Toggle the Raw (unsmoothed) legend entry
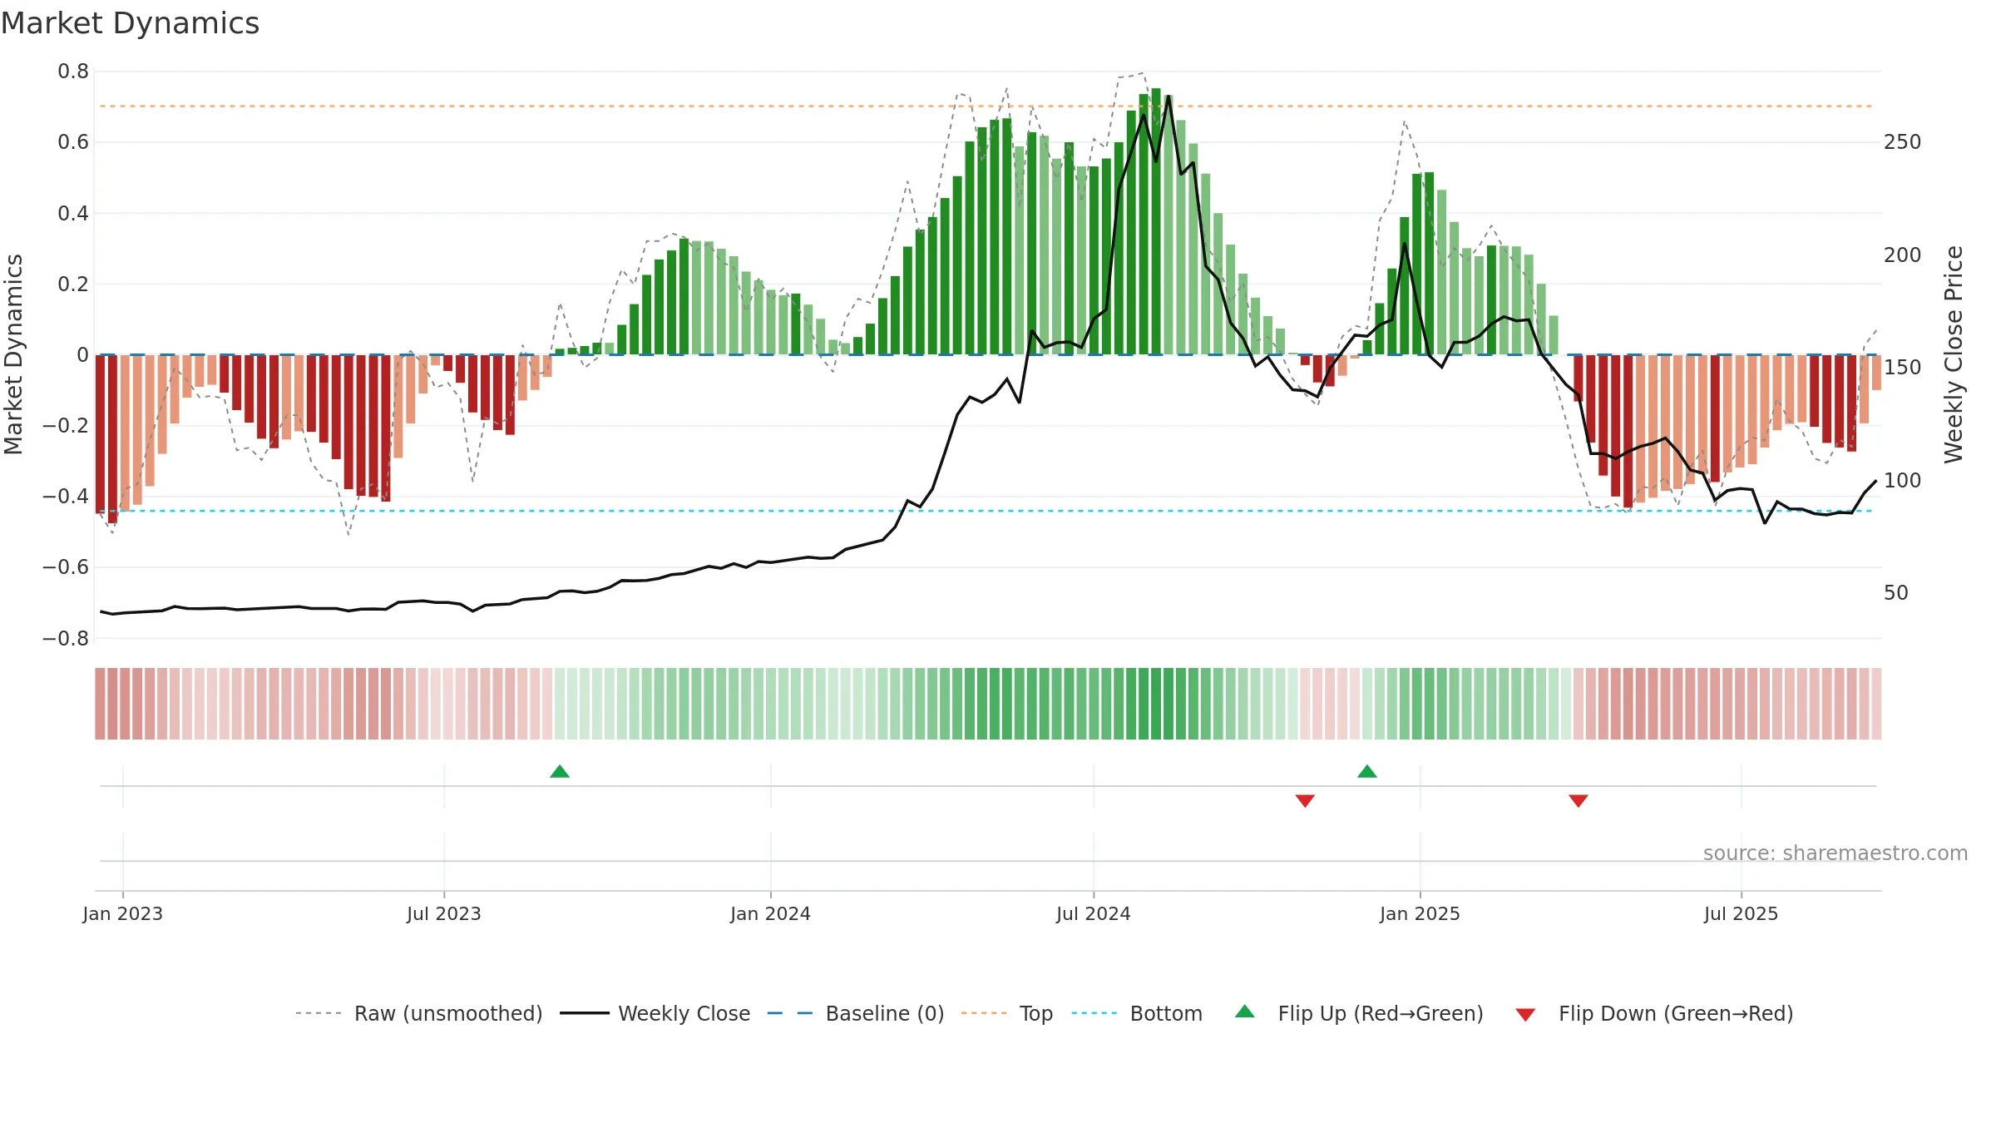 pos(418,1013)
